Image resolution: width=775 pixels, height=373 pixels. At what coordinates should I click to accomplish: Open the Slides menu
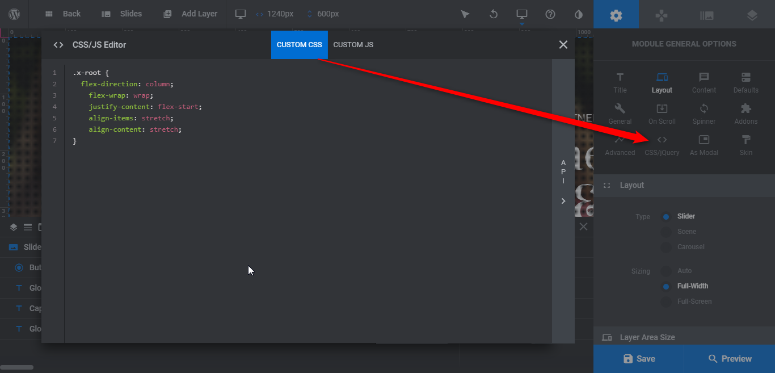coord(121,14)
